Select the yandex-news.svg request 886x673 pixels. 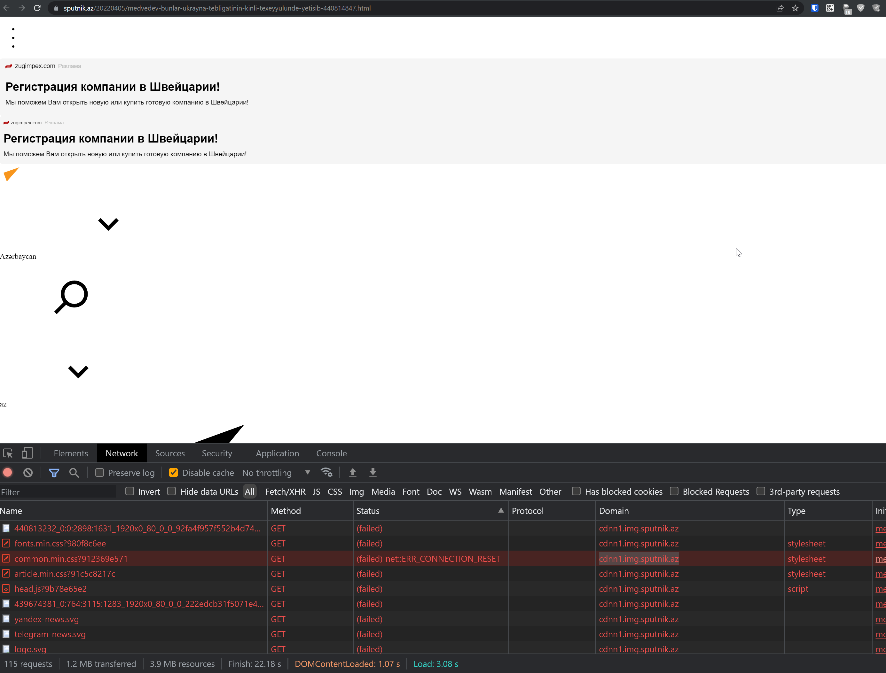(443, 619)
